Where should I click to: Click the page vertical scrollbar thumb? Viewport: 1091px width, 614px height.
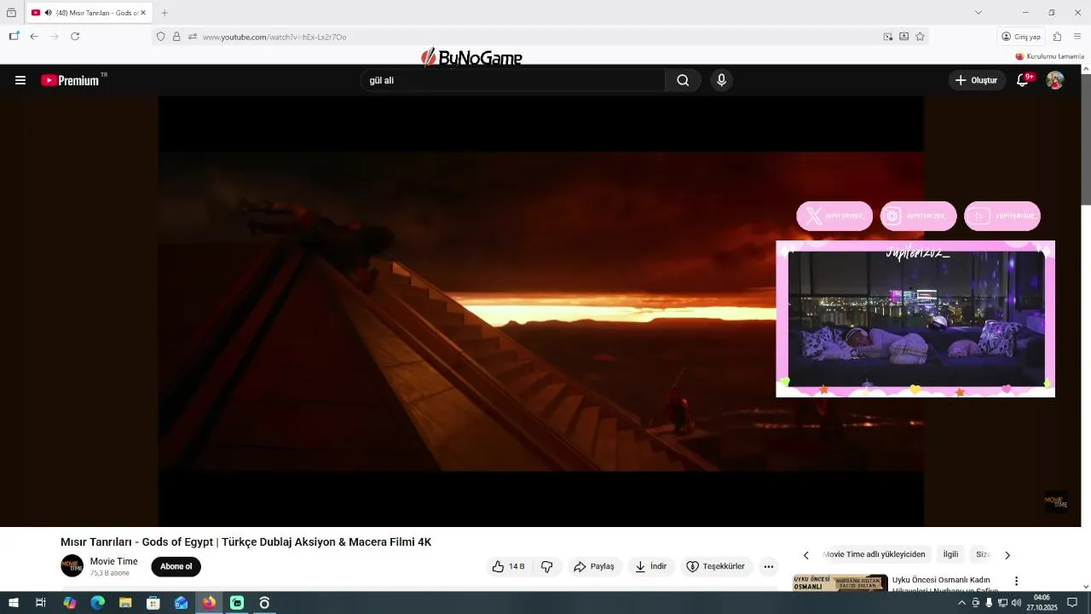(1086, 141)
